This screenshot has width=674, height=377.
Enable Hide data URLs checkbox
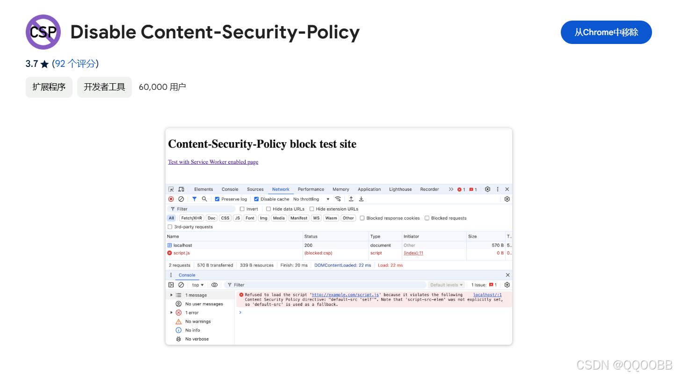click(268, 209)
